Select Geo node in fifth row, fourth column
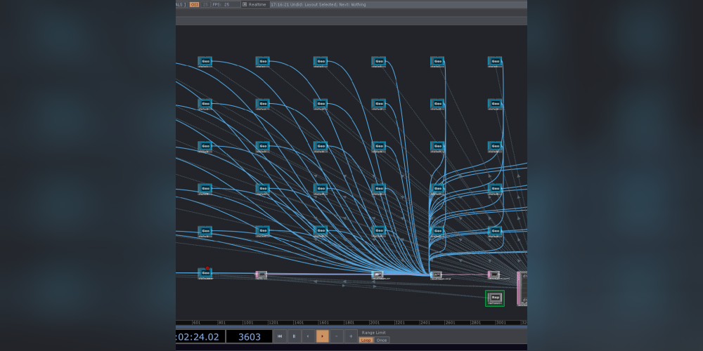Image resolution: width=703 pixels, height=351 pixels. click(379, 231)
